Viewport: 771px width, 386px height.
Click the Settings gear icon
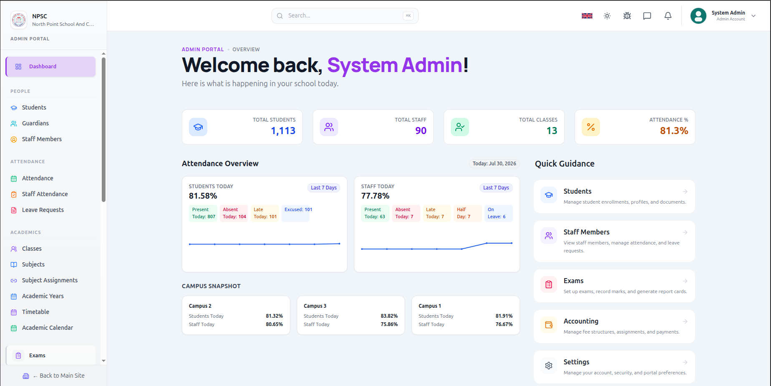(549, 366)
